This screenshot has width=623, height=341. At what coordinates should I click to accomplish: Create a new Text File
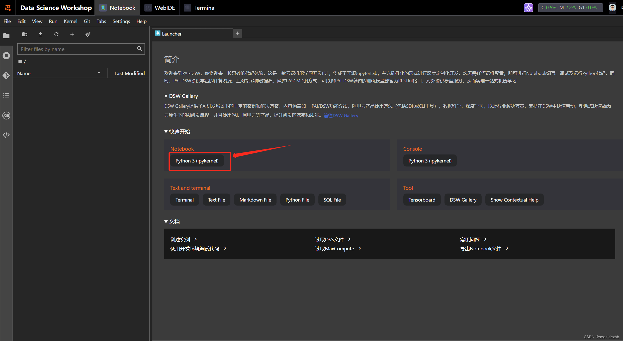click(x=217, y=200)
